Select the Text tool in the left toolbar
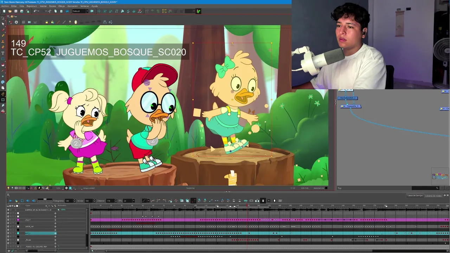Viewport: 450px width, 253px height. [x=3, y=53]
